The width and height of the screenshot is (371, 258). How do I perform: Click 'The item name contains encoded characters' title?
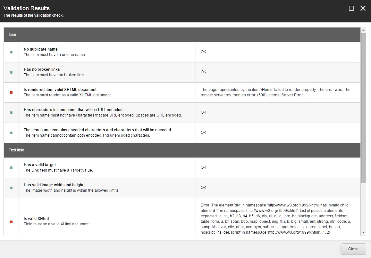click(98, 130)
